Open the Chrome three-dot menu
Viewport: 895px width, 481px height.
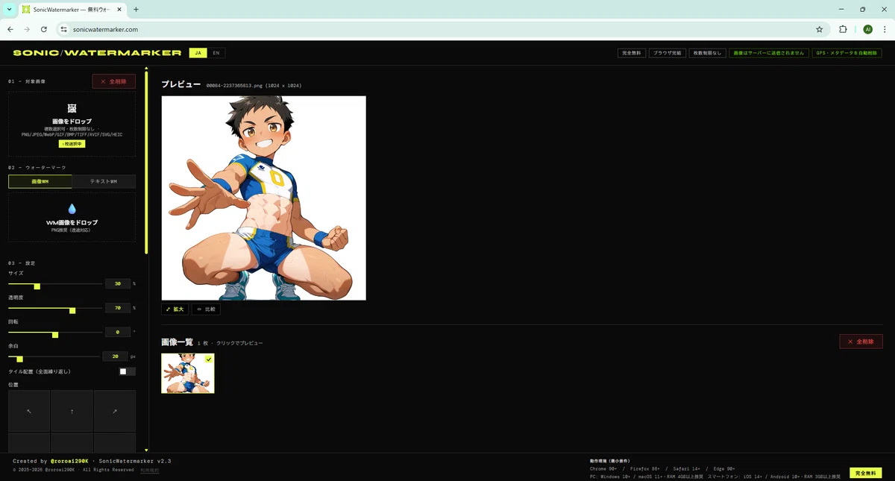tap(884, 29)
